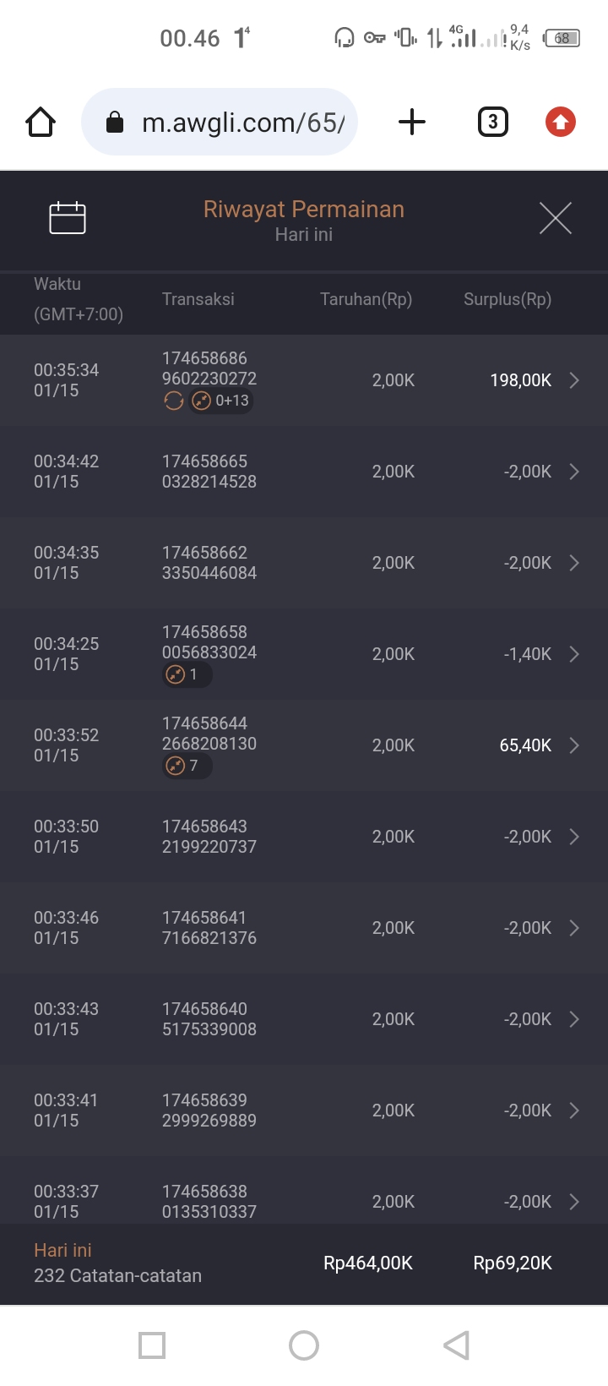The width and height of the screenshot is (608, 1386).
Task: Tap the circular respin icon in first row
Action: (x=174, y=401)
